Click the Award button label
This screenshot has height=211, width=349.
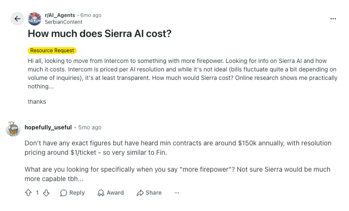click(x=115, y=193)
